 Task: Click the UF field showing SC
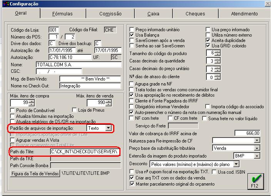(116, 57)
